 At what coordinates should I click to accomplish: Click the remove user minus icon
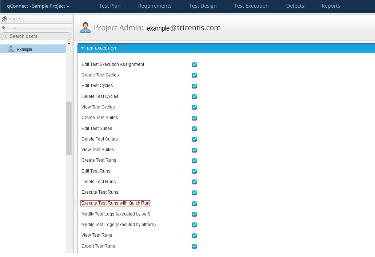tap(14, 28)
